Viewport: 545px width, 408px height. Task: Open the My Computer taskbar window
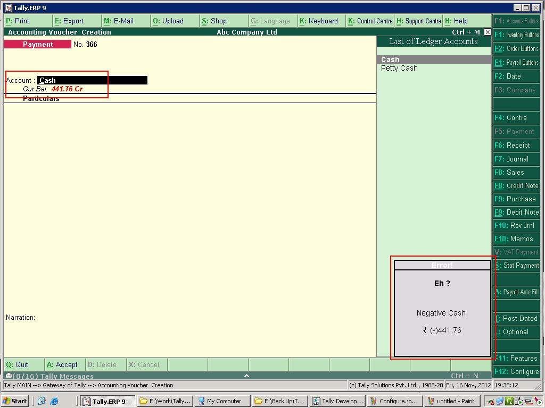coord(220,401)
